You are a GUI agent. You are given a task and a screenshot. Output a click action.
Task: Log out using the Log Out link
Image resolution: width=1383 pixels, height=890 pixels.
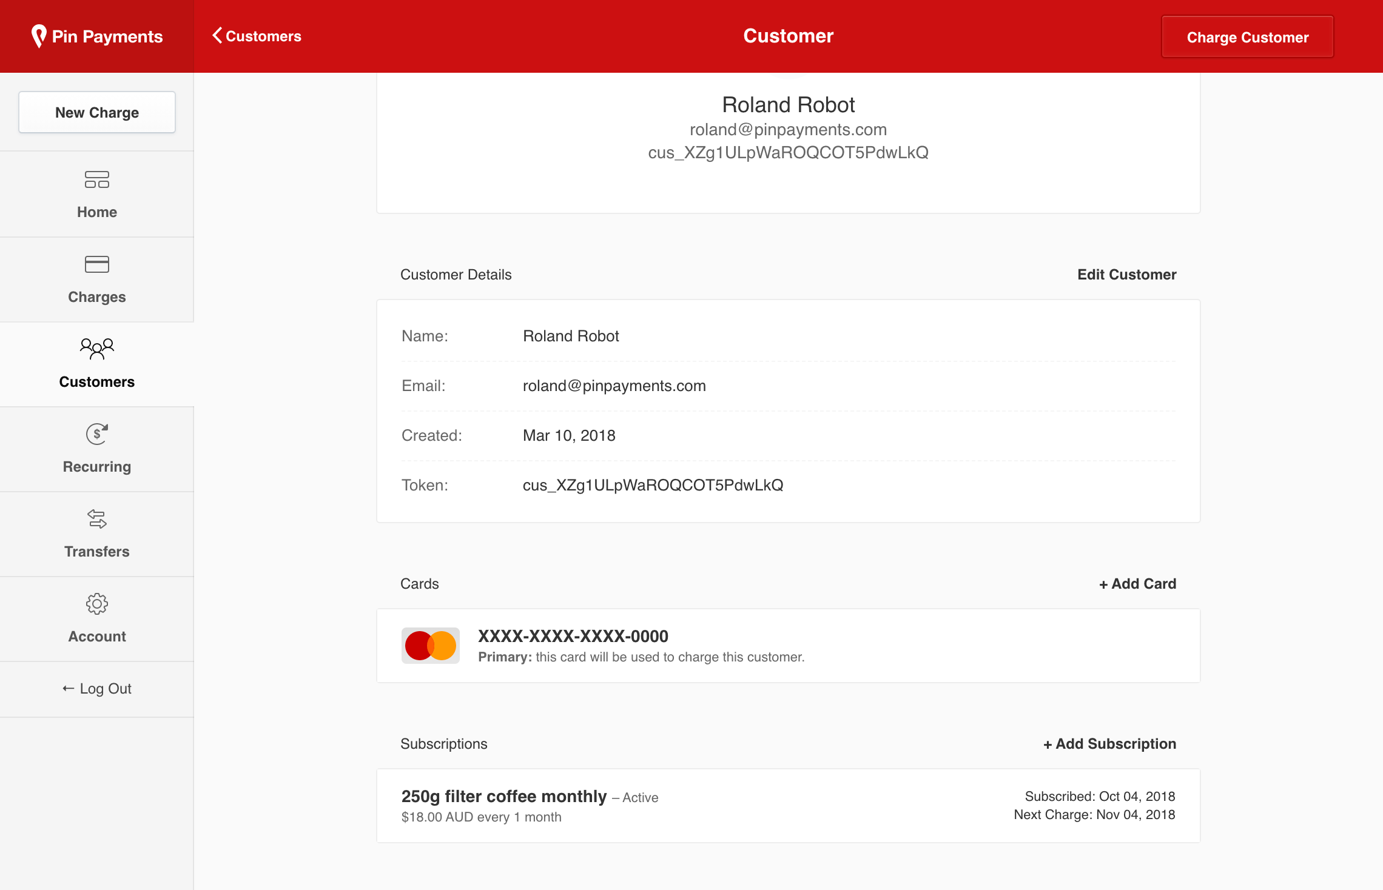click(x=97, y=689)
